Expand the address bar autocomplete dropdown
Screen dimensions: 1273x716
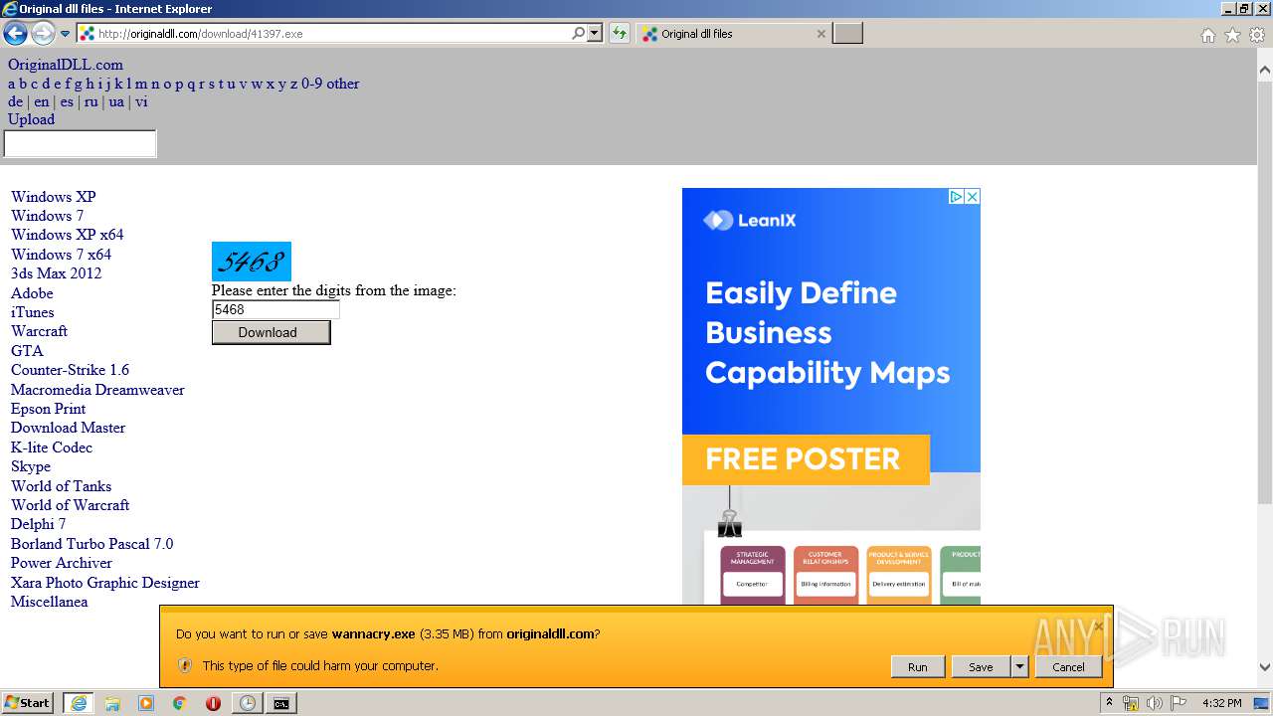tap(595, 33)
